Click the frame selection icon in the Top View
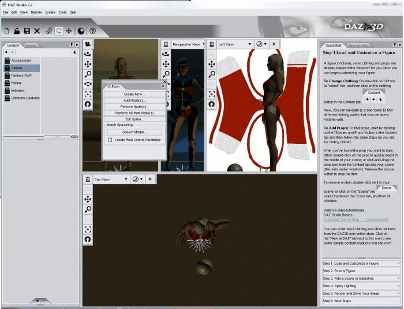Viewport: 404px width, 309px height. (88, 230)
